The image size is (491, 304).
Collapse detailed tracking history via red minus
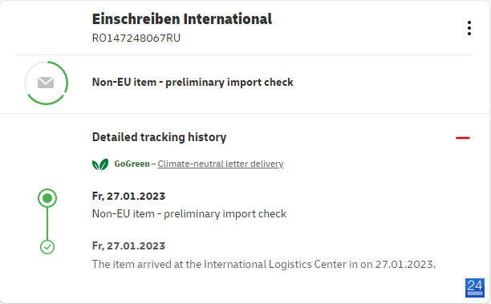coord(462,138)
